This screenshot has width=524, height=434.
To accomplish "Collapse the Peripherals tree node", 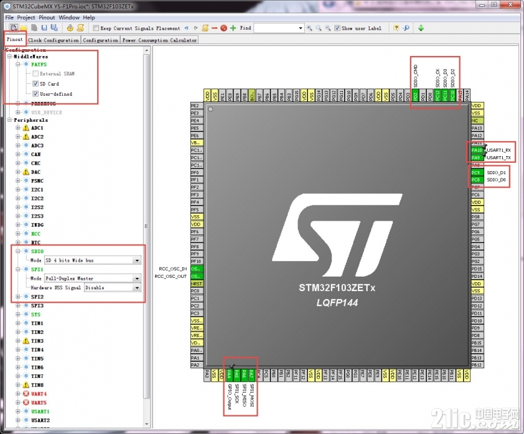I will coord(10,120).
